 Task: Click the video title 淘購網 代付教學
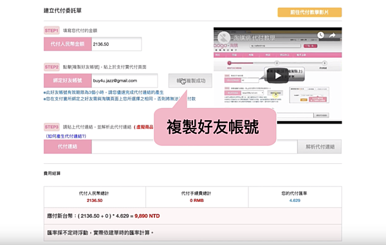click(254, 38)
